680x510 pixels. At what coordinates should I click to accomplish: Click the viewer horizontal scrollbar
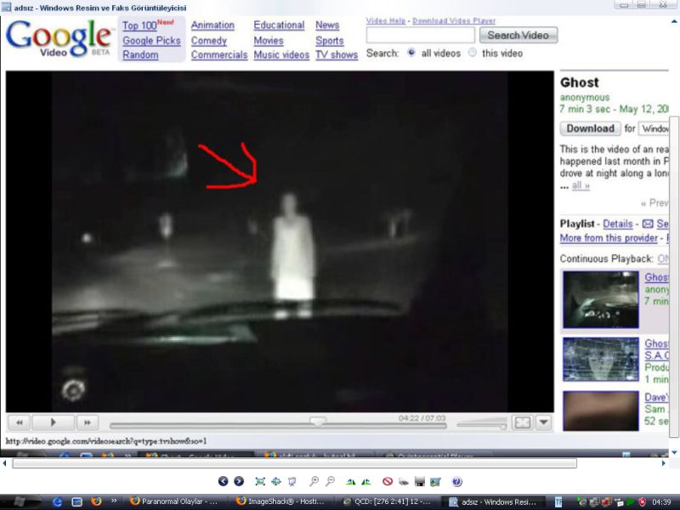pyautogui.click(x=294, y=463)
